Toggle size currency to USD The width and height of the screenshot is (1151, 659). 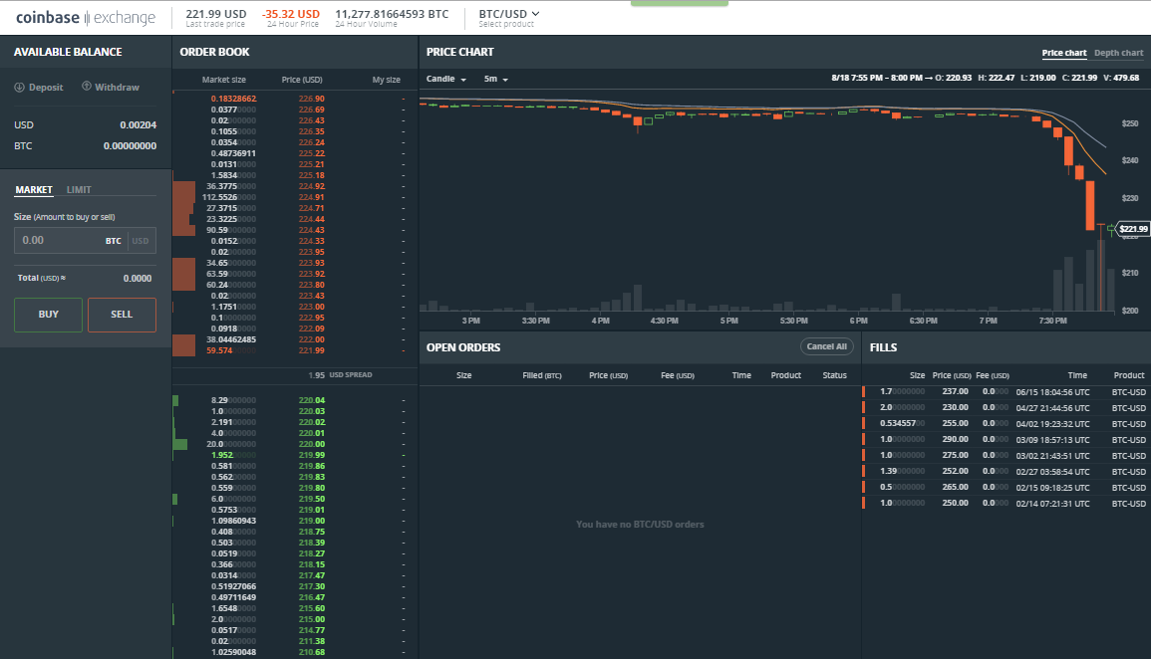coord(142,241)
